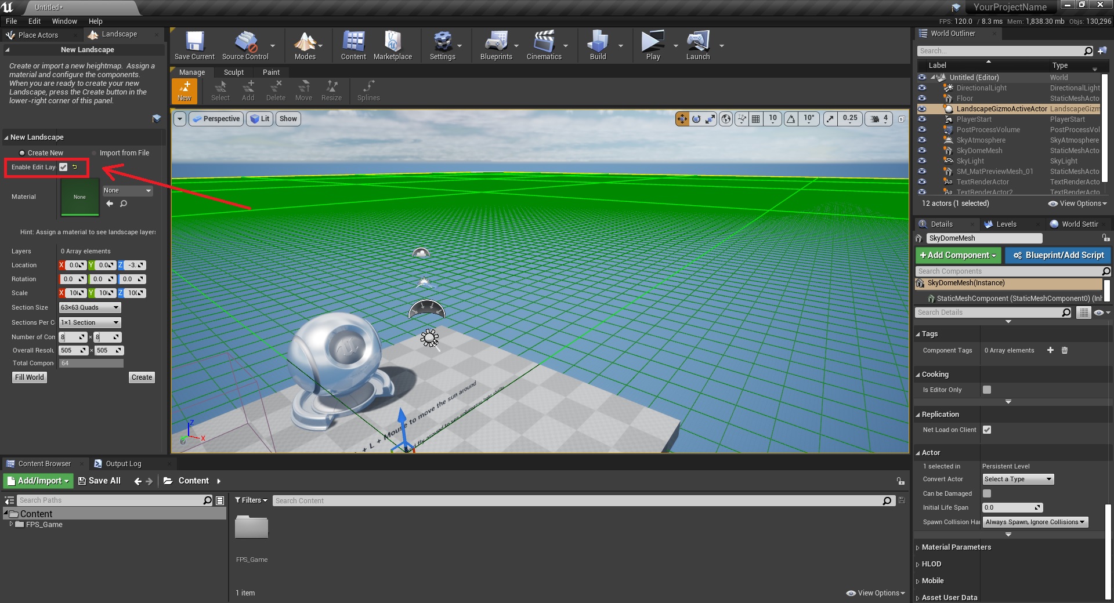Open the Marketplace from the toolbar

click(392, 46)
